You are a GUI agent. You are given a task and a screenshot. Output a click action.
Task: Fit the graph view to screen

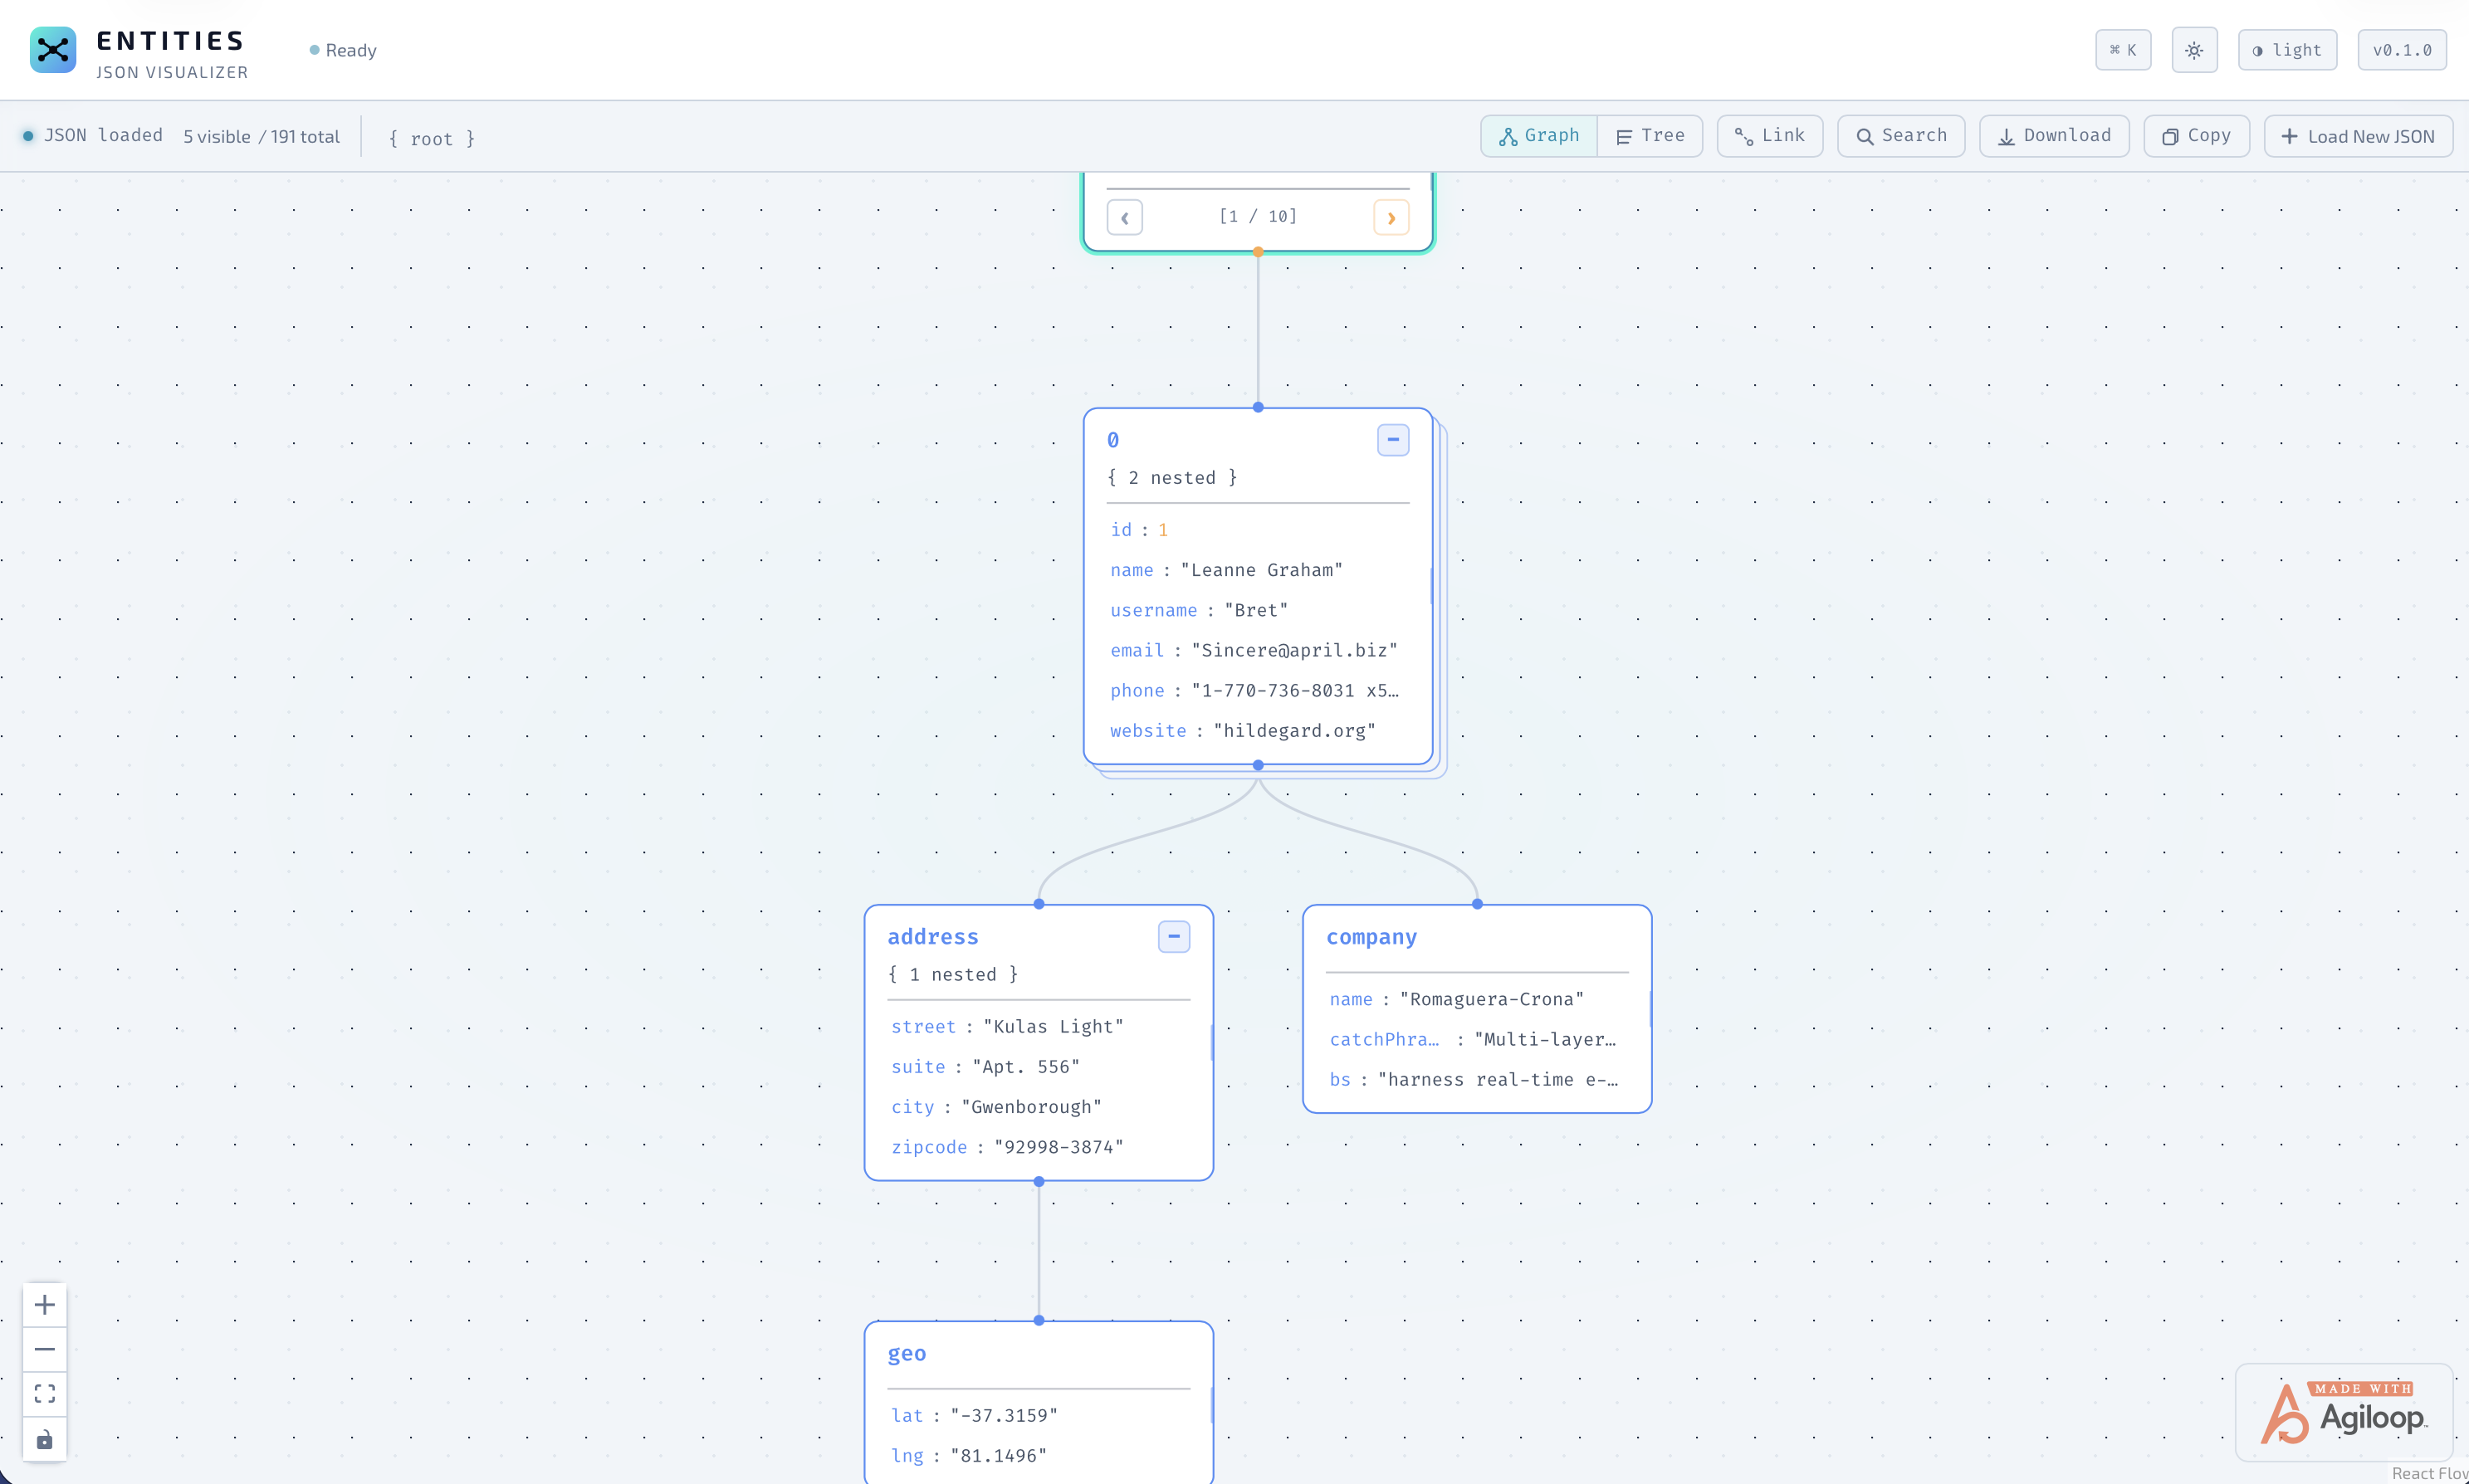pyautogui.click(x=44, y=1394)
